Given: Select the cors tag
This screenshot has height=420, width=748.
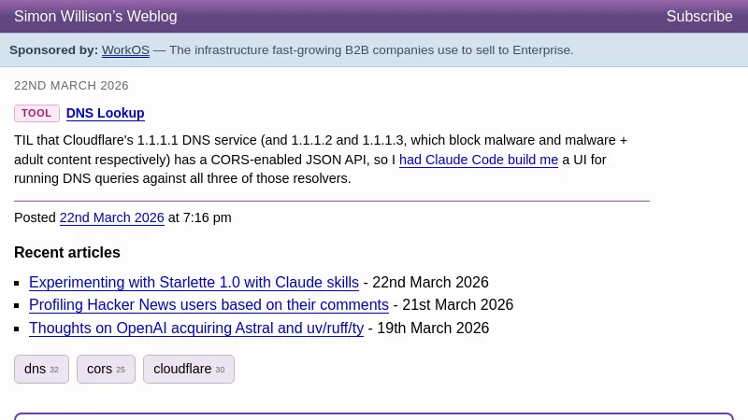Looking at the screenshot, I should coord(106,369).
